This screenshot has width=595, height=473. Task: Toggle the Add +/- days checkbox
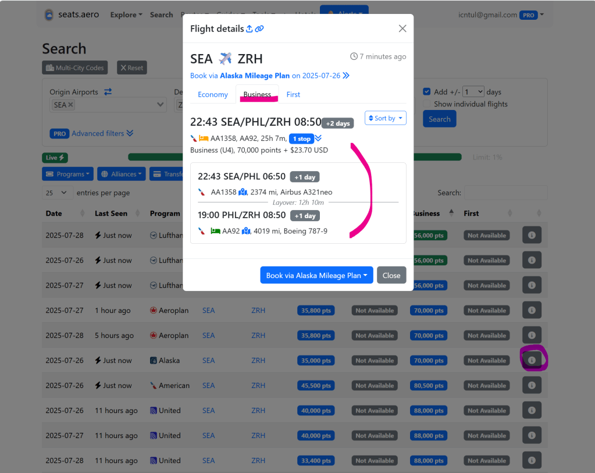click(427, 92)
